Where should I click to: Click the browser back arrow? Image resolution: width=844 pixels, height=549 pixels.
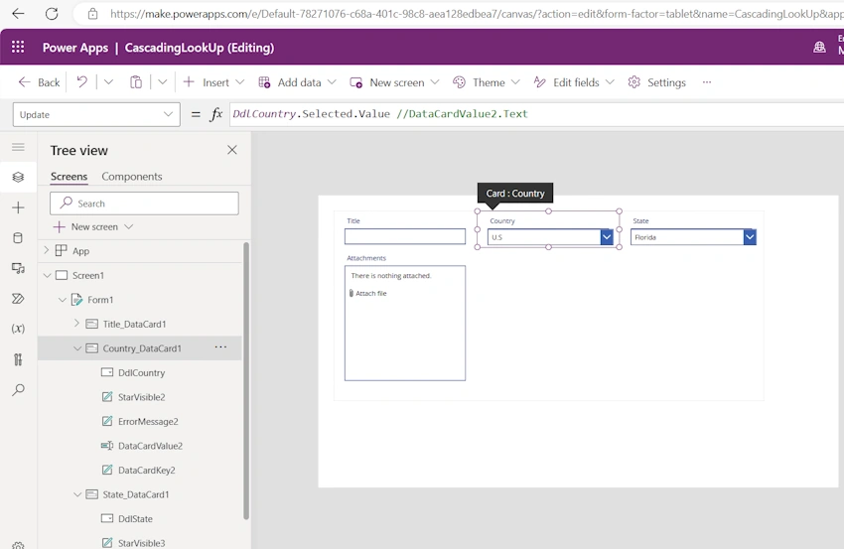tap(18, 14)
